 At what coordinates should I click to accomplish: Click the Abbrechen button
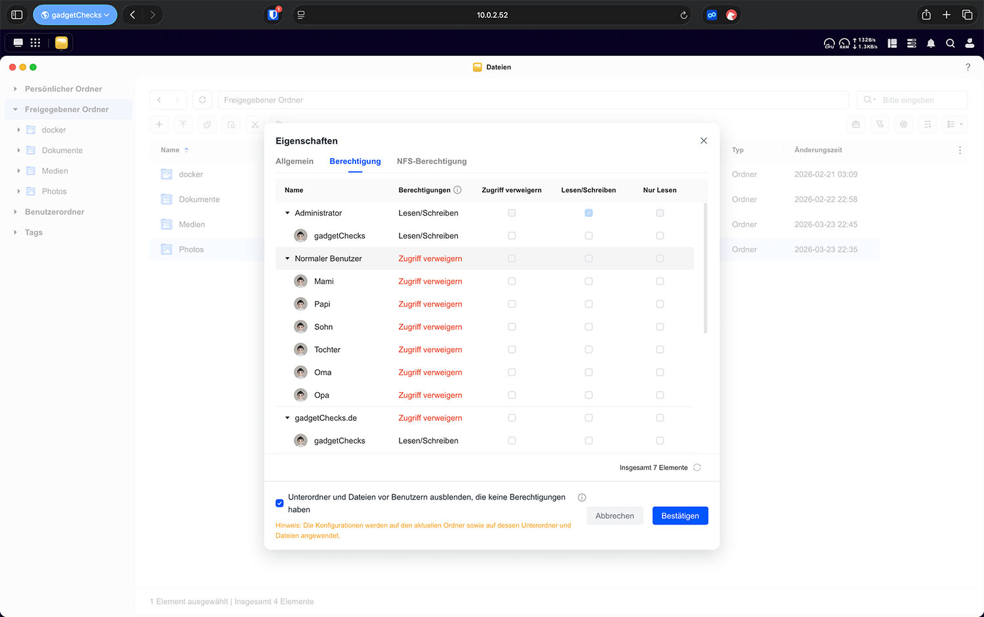pos(614,516)
